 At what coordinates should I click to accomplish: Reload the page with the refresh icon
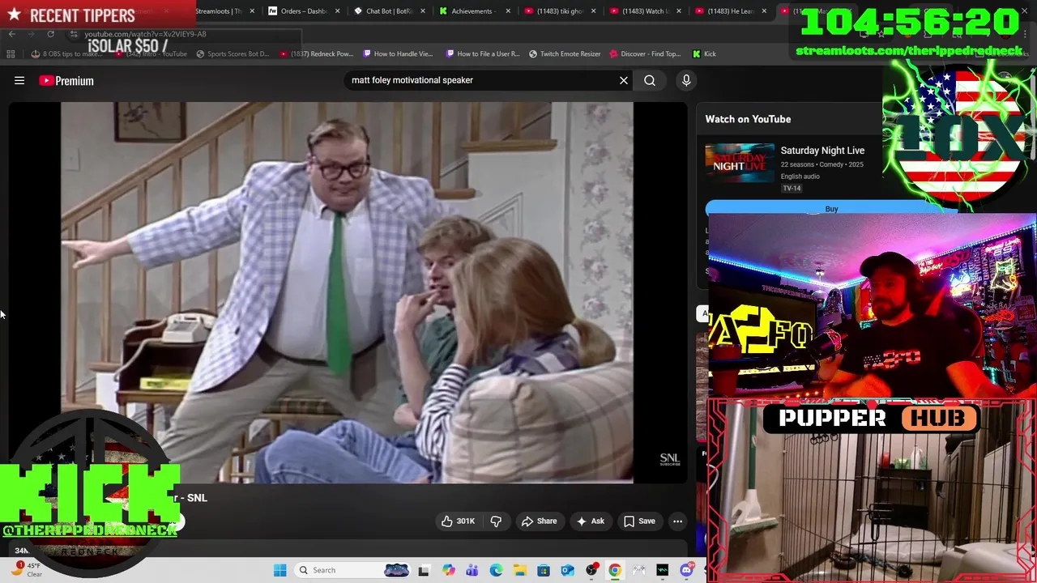click(x=50, y=34)
